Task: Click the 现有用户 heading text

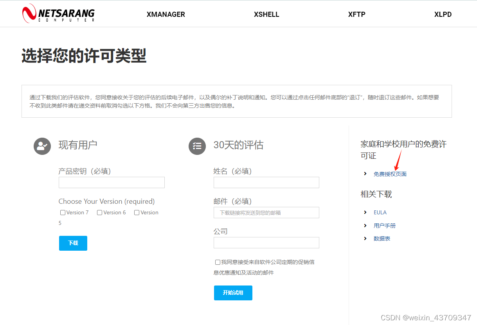Action: (x=78, y=145)
